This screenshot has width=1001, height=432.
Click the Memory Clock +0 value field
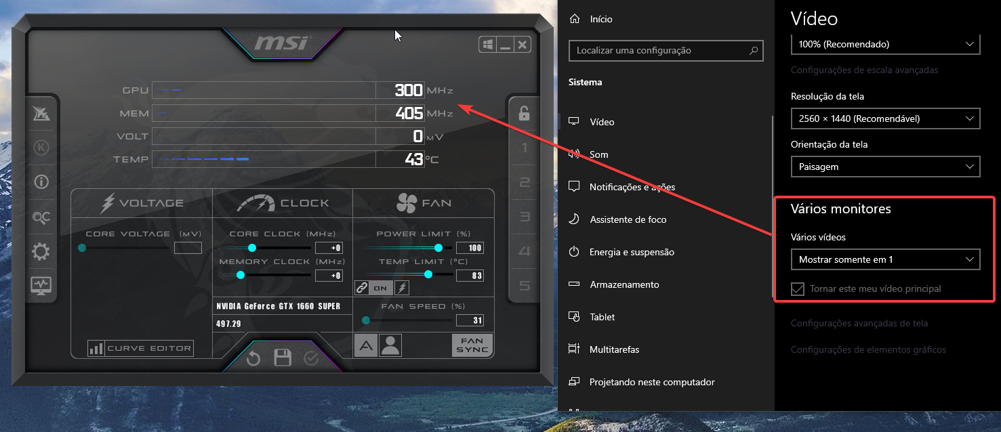click(329, 276)
